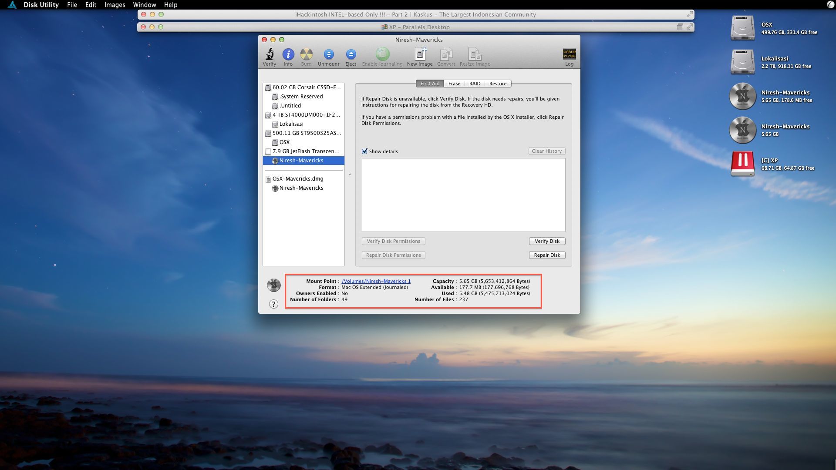Bring the XP – Parallels Desktop window forward
This screenshot has height=470, width=836.
415,27
